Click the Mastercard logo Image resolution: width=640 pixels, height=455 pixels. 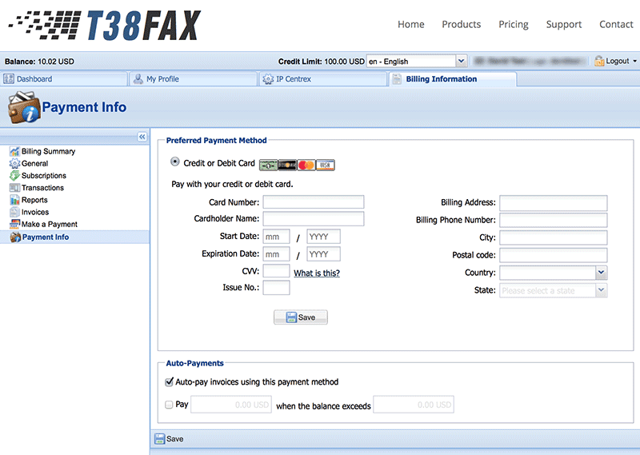[x=306, y=165]
